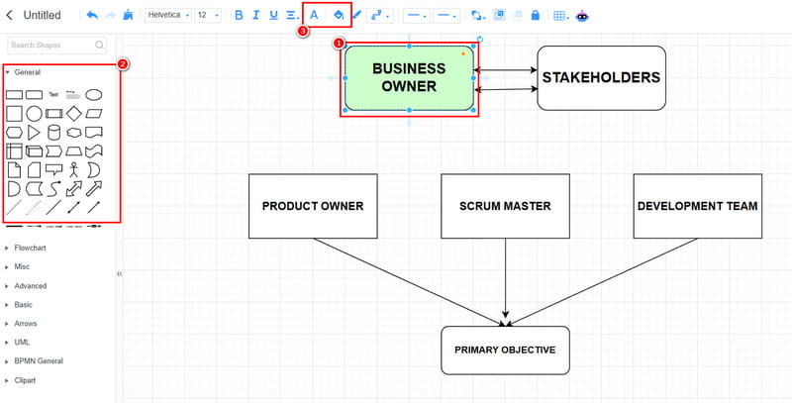
Task: Open the line start style dropdown
Action: (417, 16)
